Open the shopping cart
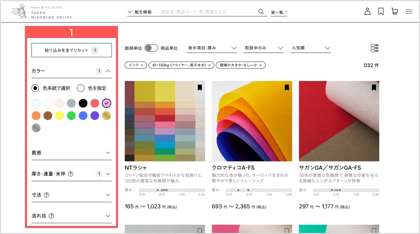This screenshot has height=234, width=420. coord(395,12)
